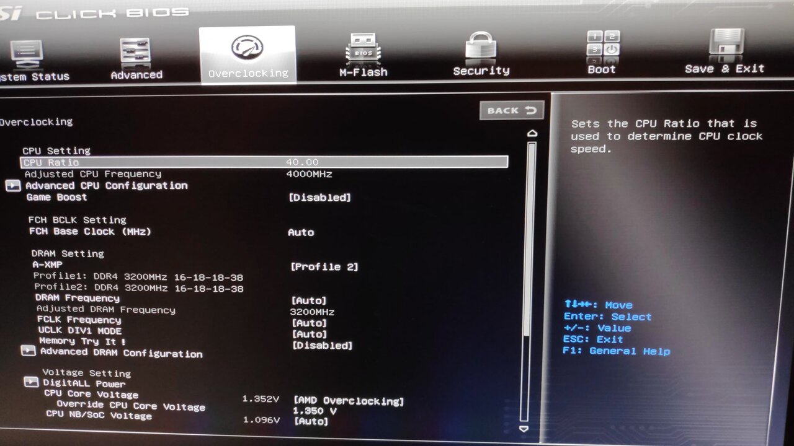Click the ESC: Exit hint
Viewport: 794px width, 446px height.
click(x=593, y=339)
